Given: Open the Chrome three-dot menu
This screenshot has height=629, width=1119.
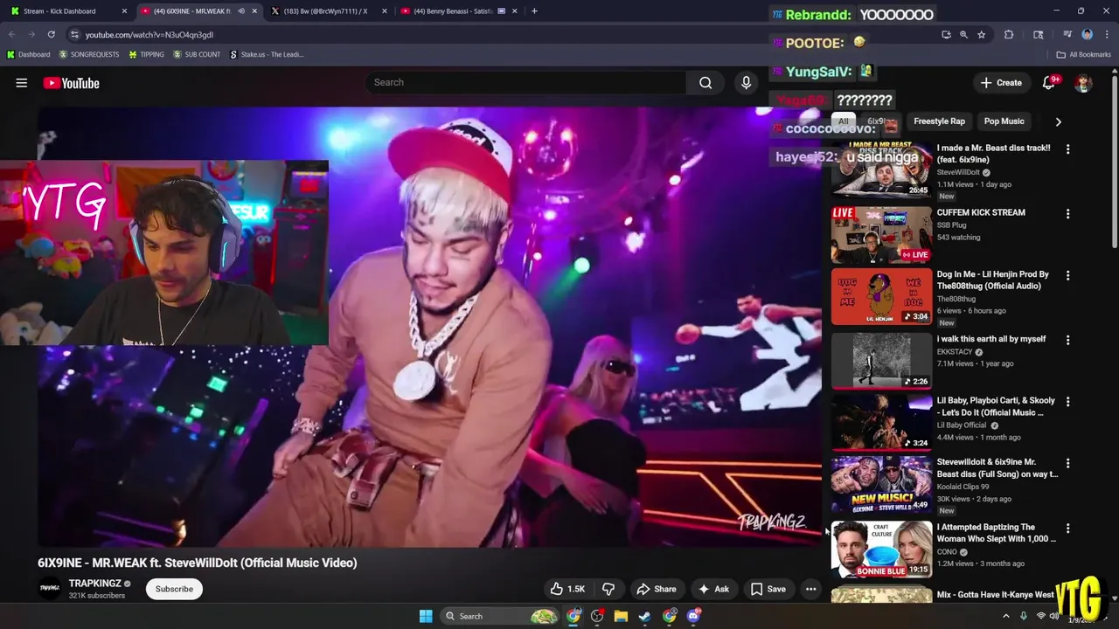Looking at the screenshot, I should [x=1107, y=34].
